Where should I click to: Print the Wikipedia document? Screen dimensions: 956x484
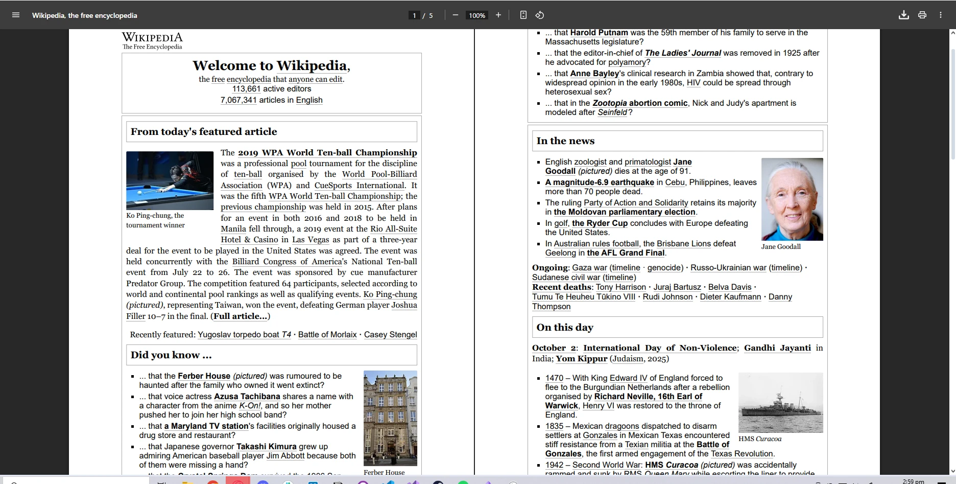click(x=922, y=15)
